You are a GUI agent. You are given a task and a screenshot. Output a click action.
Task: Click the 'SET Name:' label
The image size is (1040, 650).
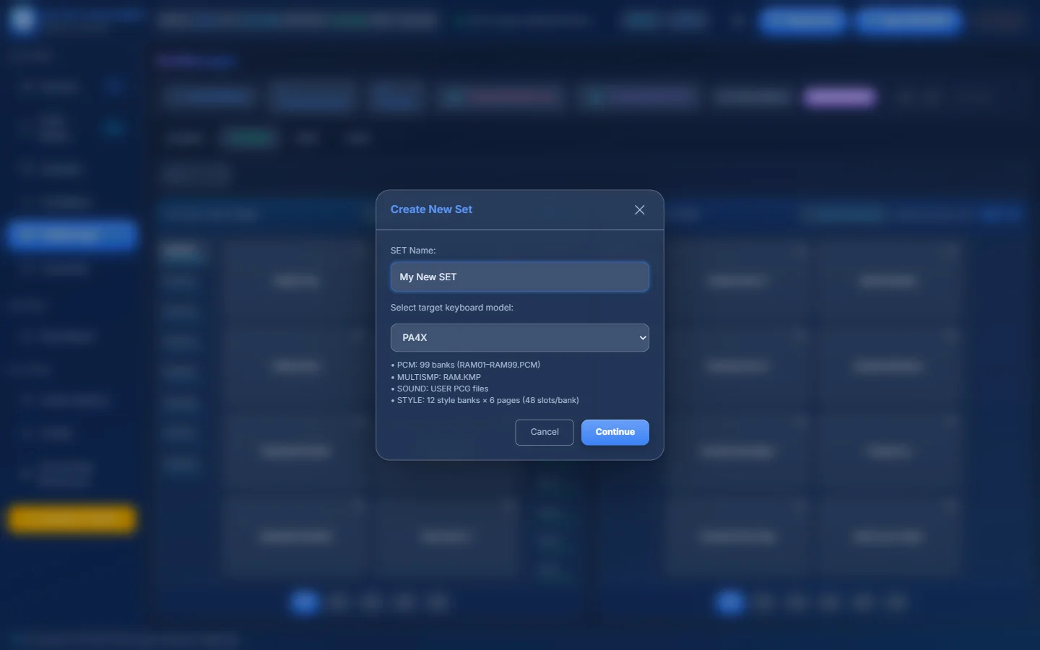413,251
